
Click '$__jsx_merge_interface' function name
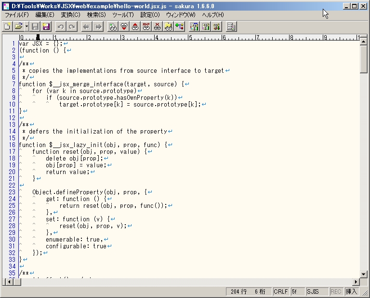point(86,84)
